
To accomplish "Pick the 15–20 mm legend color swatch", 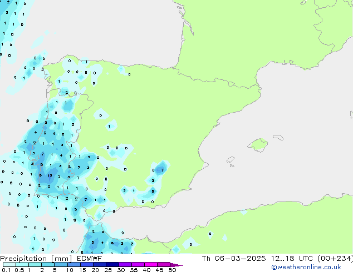I will 86,265.
